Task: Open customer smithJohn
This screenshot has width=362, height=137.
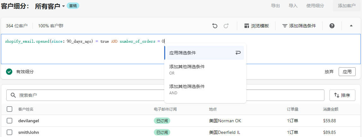Action: (x=29, y=132)
